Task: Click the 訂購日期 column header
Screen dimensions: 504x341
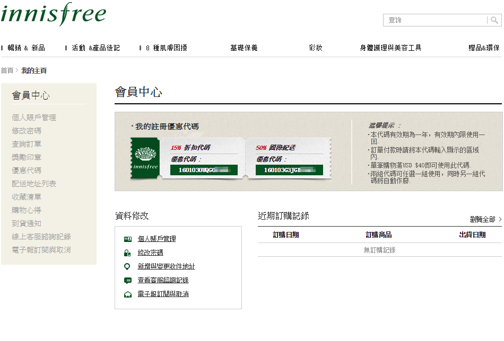Action: 286,235
